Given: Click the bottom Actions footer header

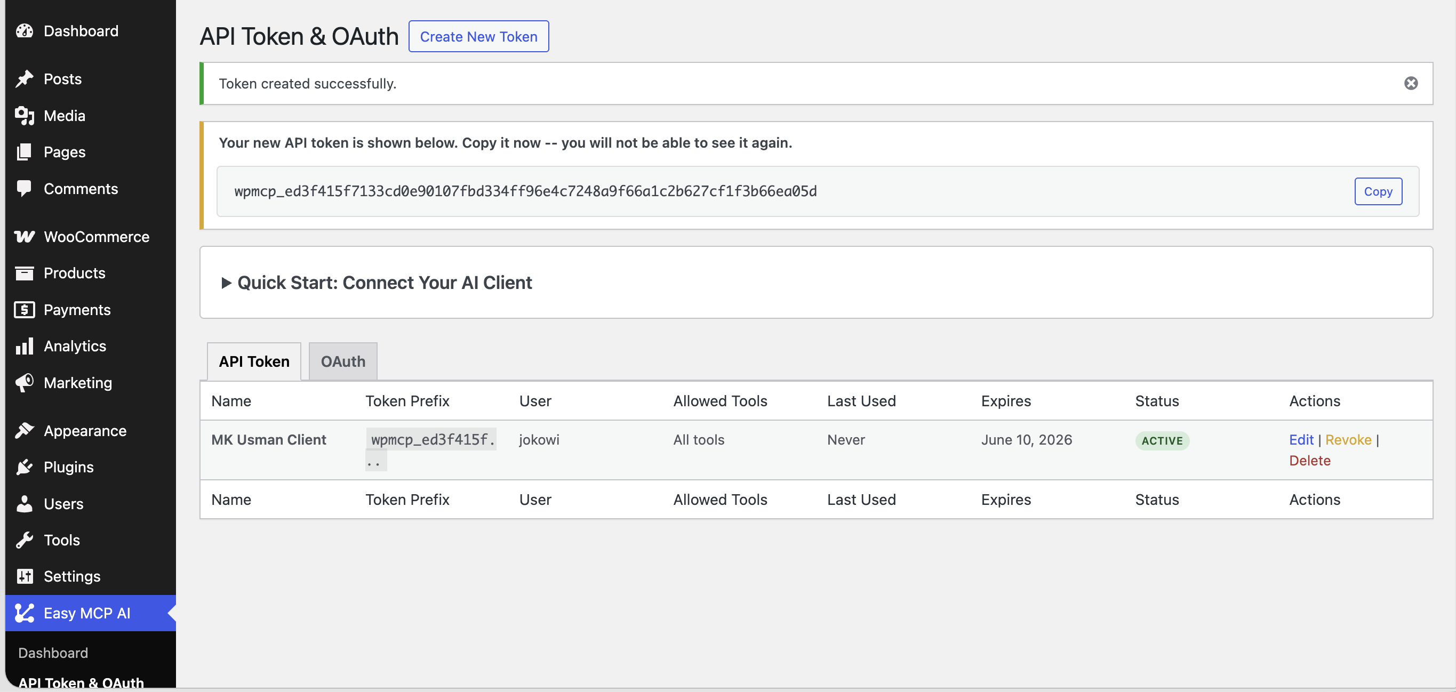Looking at the screenshot, I should click(1315, 500).
